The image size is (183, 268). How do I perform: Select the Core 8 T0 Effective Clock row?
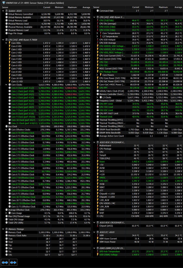pyautogui.click(x=46, y=184)
